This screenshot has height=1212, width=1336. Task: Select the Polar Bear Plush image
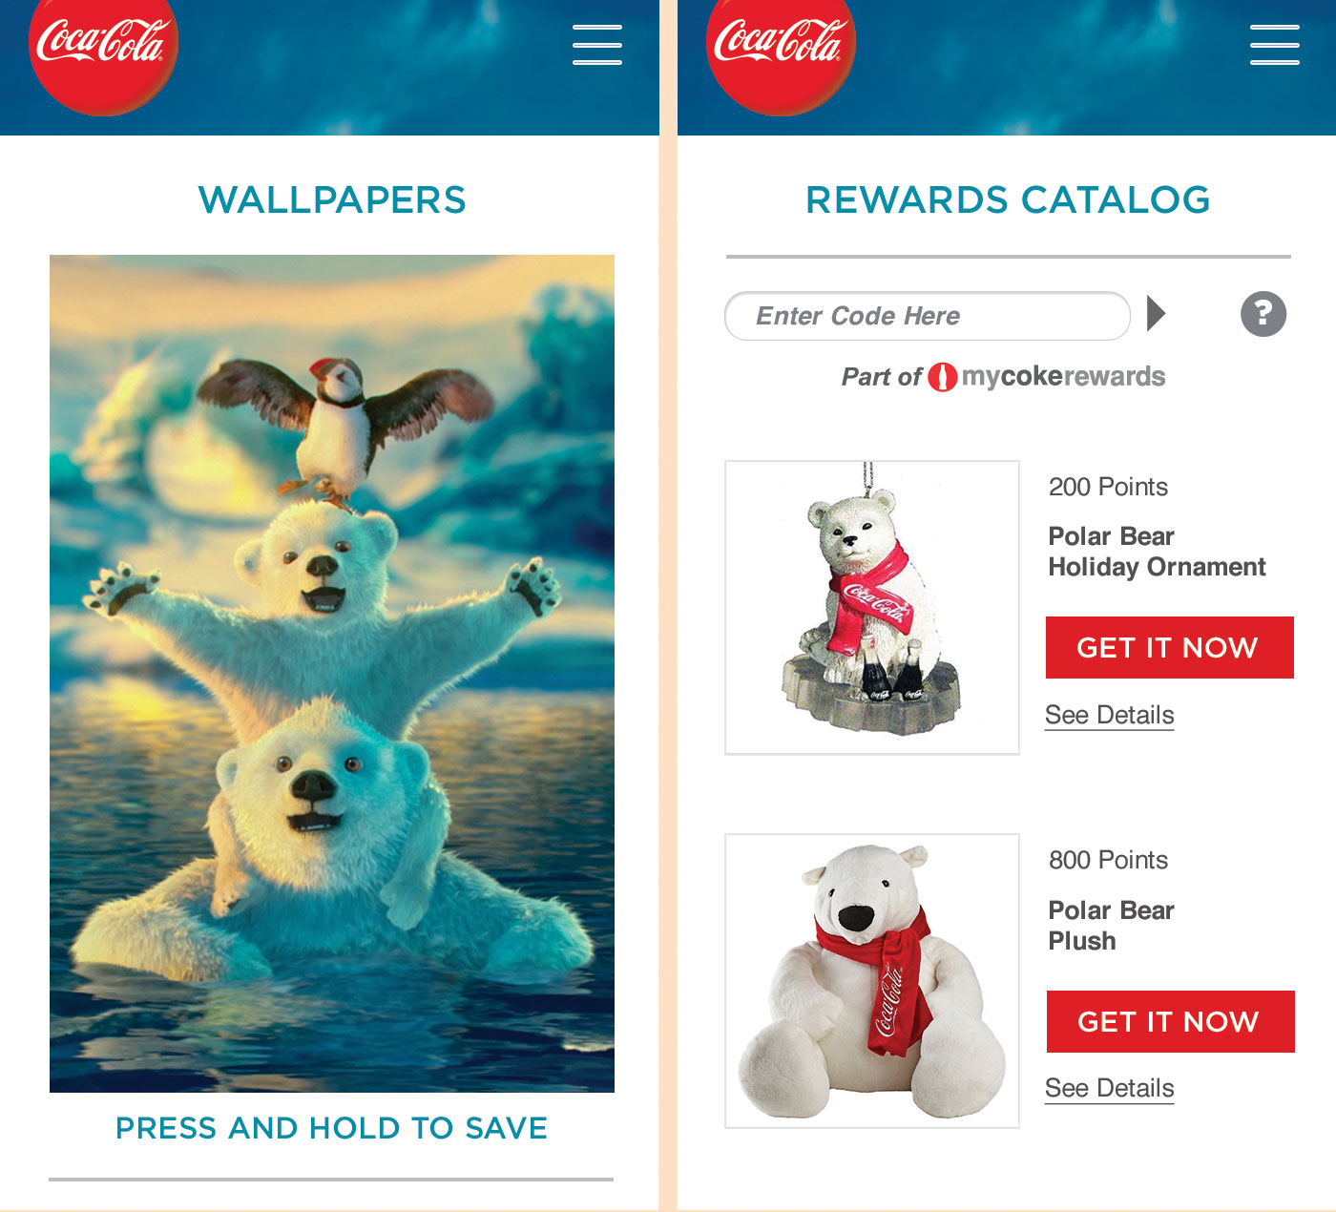(872, 981)
